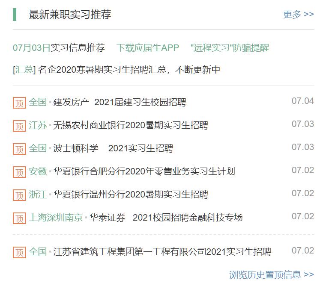Click the 最新兼职实习推荐 heading
Viewport: 326px width, 286px height.
pyautogui.click(x=70, y=14)
